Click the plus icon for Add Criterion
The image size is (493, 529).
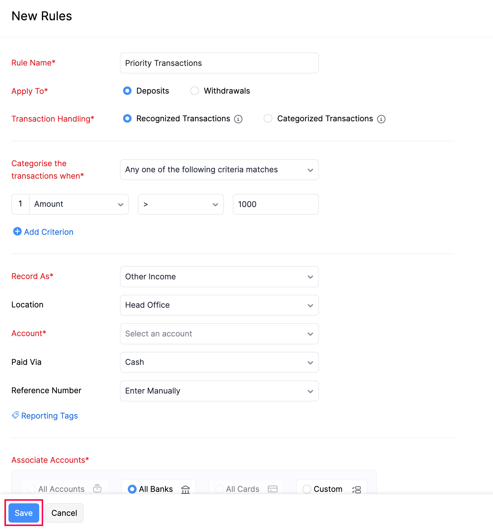pos(17,231)
